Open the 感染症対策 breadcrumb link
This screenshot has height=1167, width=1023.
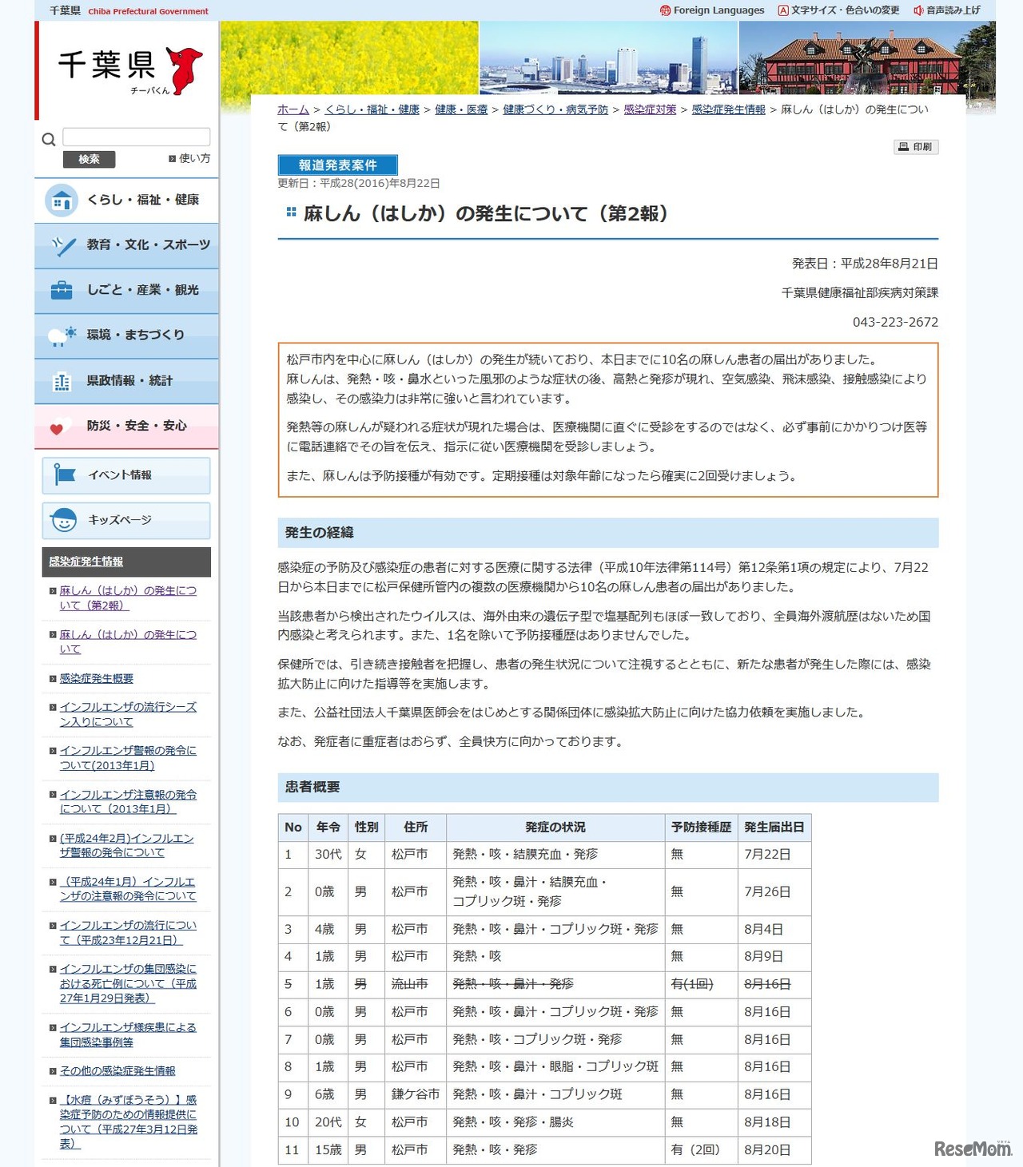[x=647, y=110]
